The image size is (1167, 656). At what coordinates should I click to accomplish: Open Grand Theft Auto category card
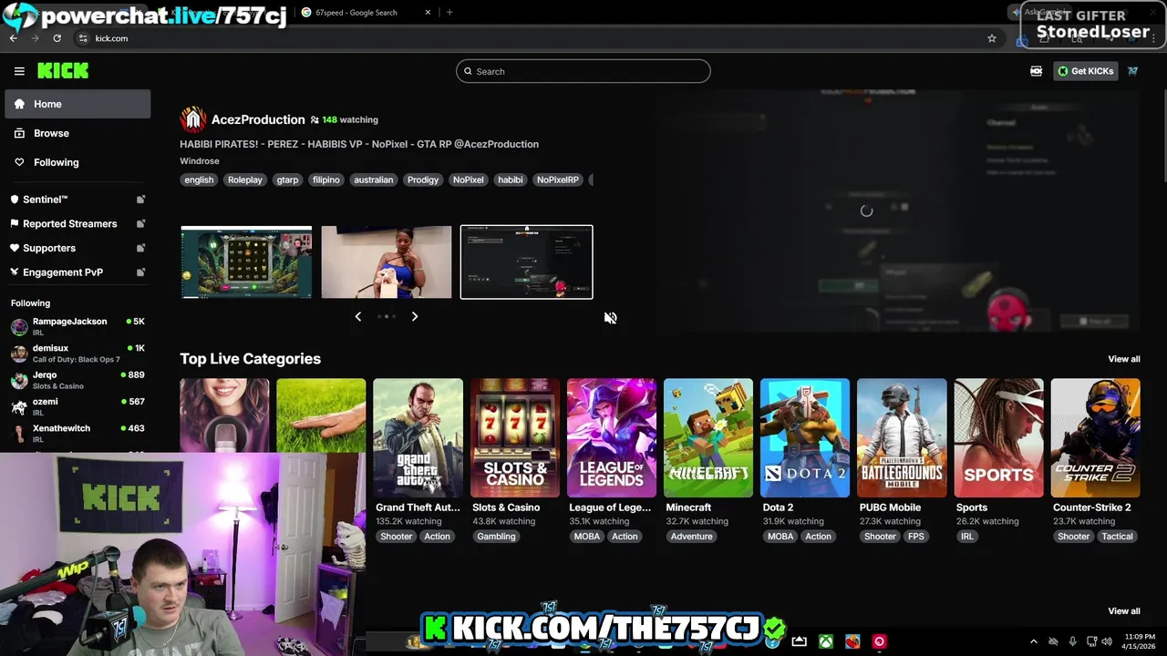(x=418, y=438)
